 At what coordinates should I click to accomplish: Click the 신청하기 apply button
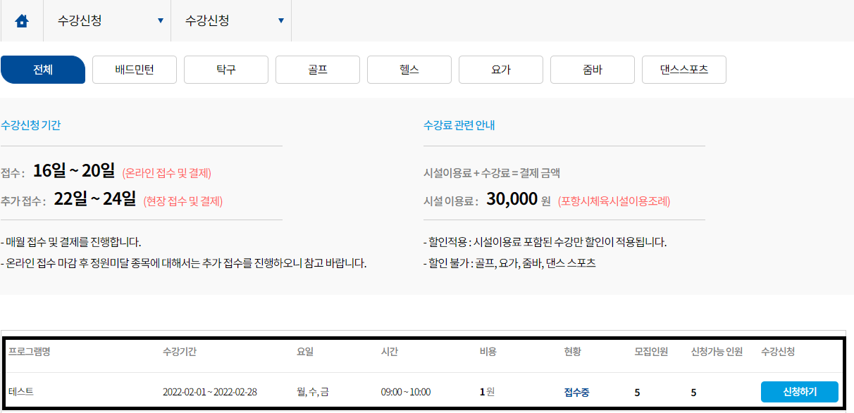click(800, 392)
